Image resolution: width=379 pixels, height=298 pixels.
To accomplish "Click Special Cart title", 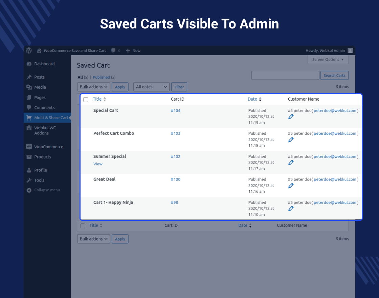I will [x=106, y=110].
